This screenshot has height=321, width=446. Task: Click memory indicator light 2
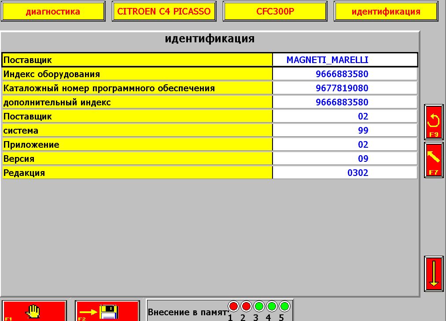coord(246,306)
